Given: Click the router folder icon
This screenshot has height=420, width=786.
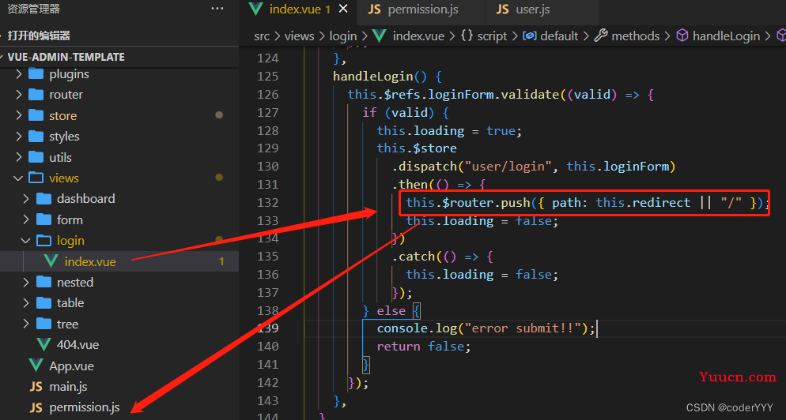Looking at the screenshot, I should [x=36, y=95].
